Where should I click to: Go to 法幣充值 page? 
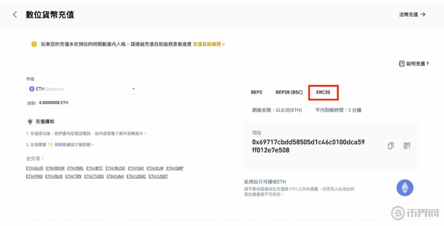point(412,15)
